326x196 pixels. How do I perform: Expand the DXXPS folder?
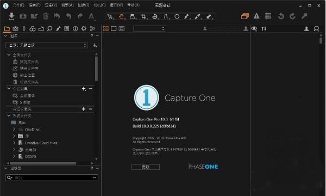[x=14, y=156]
